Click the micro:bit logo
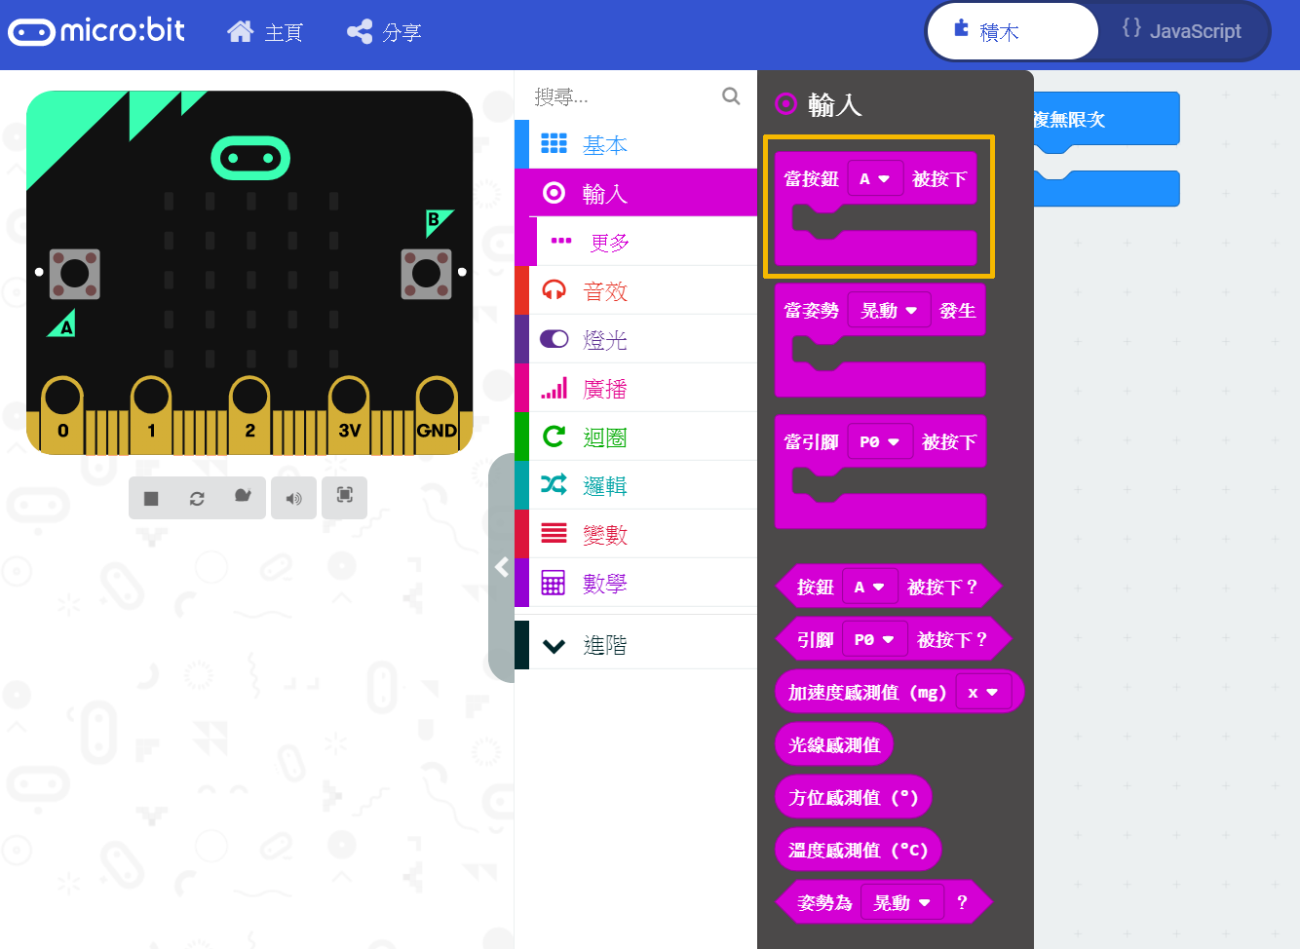1300x949 pixels. 96,31
